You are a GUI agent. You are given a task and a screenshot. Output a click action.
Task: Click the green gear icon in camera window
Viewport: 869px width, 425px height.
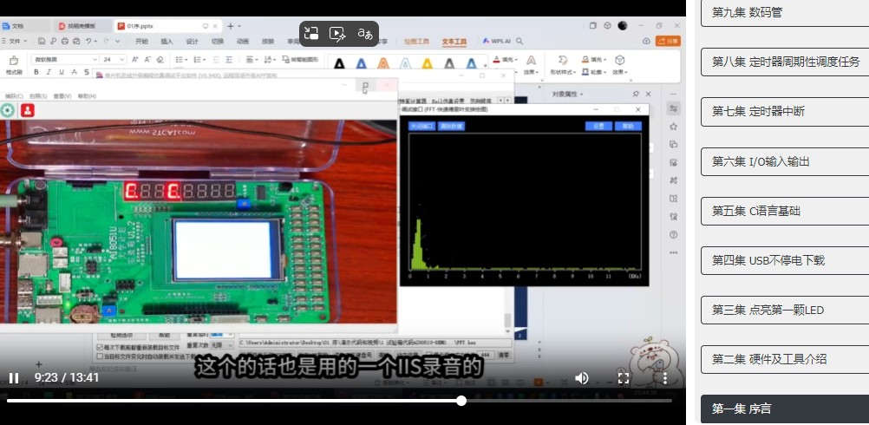click(x=7, y=110)
